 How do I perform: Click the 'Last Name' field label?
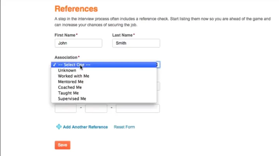point(122,35)
